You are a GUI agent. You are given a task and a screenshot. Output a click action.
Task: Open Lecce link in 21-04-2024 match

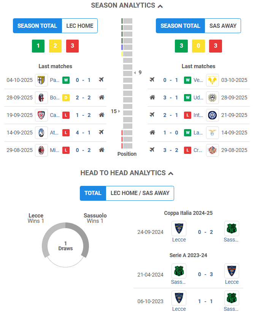click(232, 282)
